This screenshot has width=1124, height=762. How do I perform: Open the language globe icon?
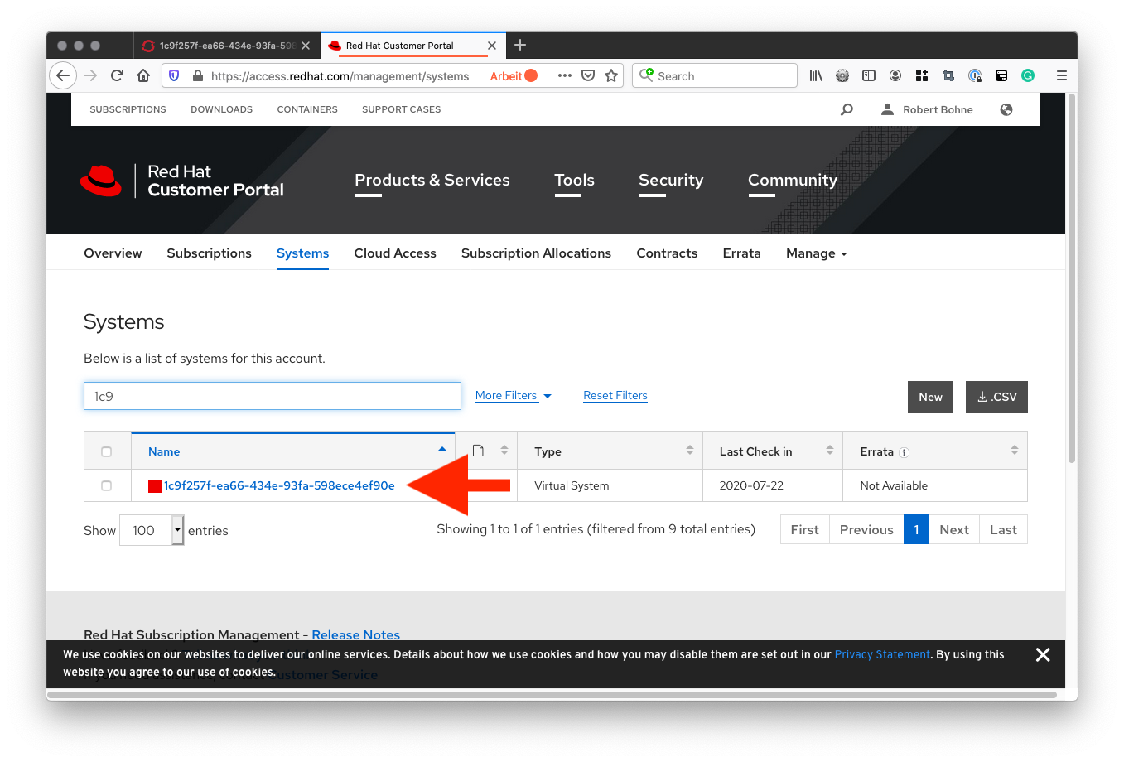[1006, 109]
